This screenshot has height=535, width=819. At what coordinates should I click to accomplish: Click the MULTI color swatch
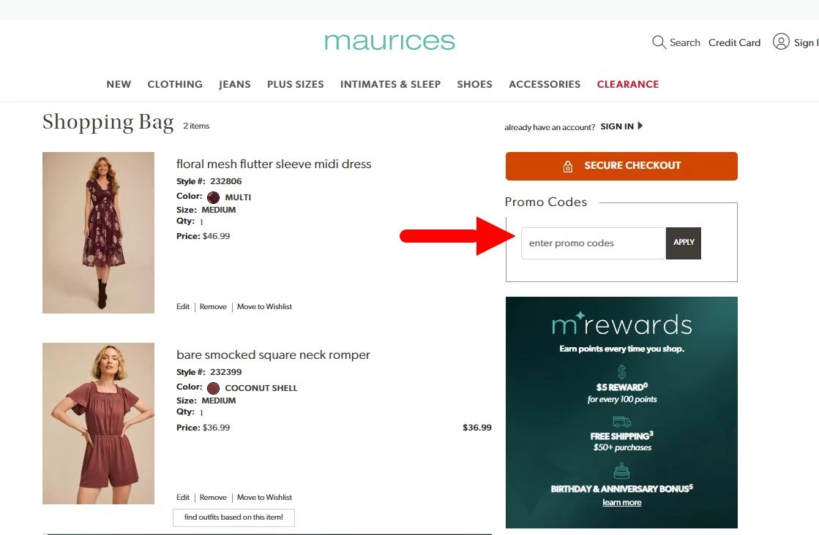click(213, 197)
